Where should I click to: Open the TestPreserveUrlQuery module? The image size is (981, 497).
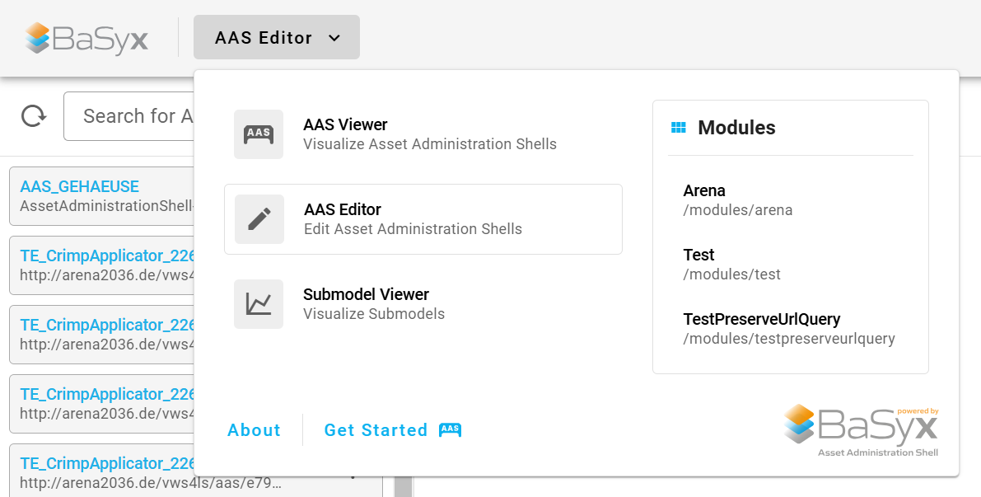tap(790, 329)
